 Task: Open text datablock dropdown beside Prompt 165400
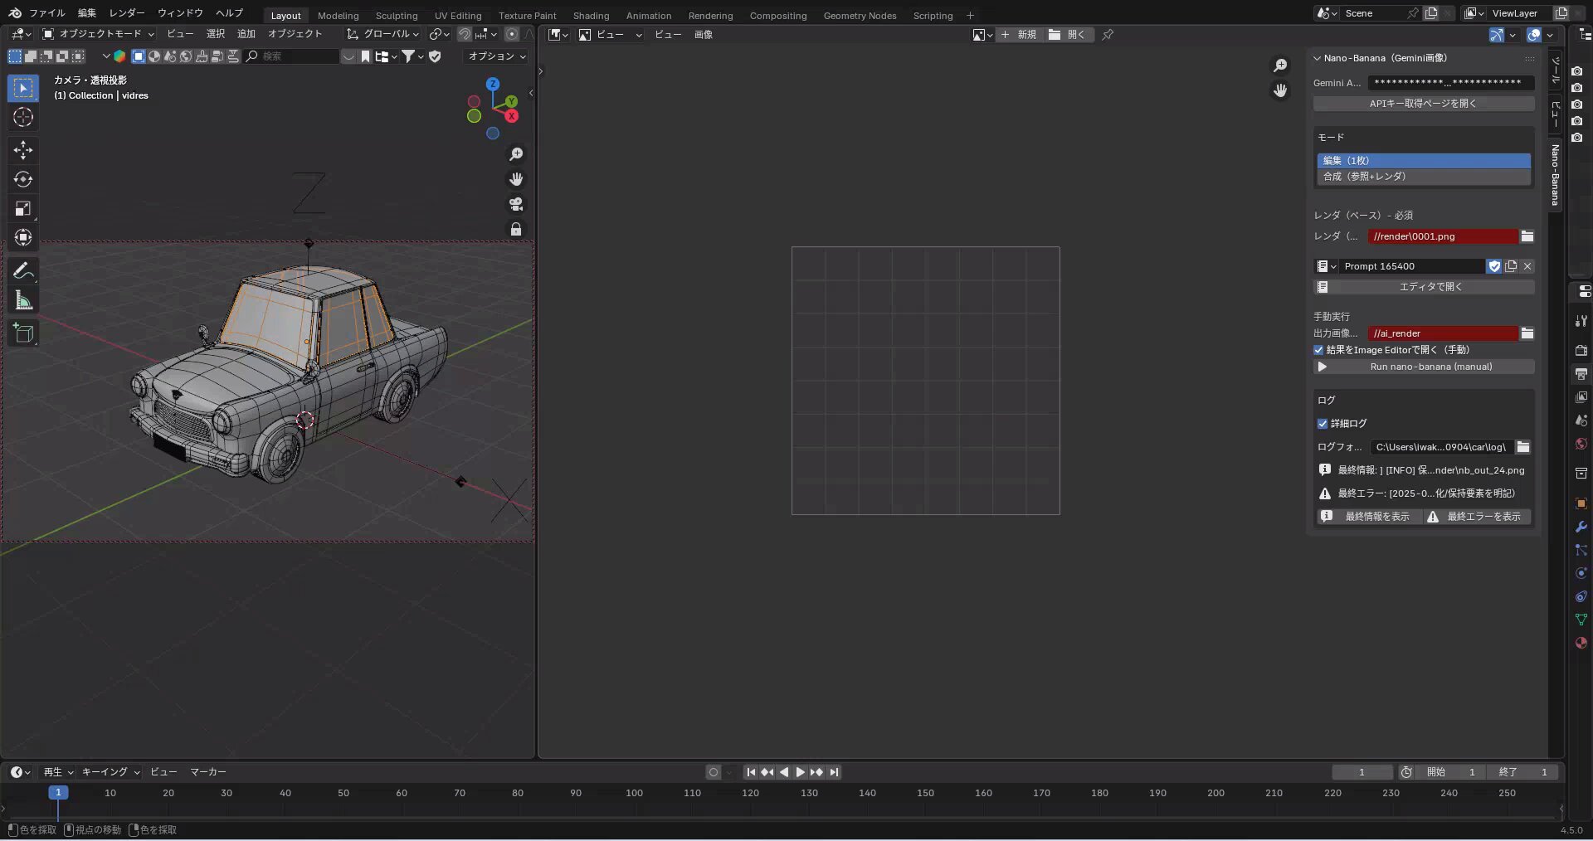pos(1326,266)
